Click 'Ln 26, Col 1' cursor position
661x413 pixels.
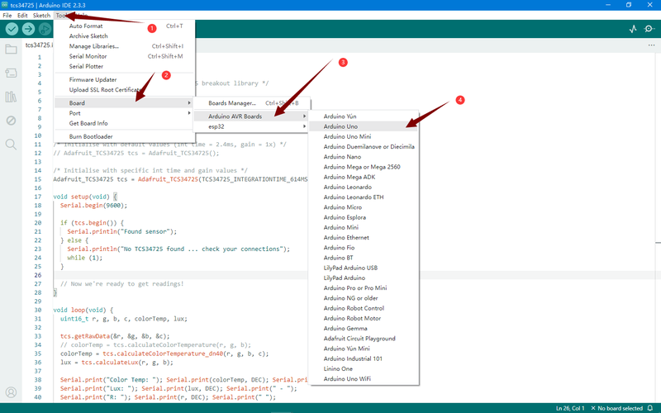pos(570,408)
